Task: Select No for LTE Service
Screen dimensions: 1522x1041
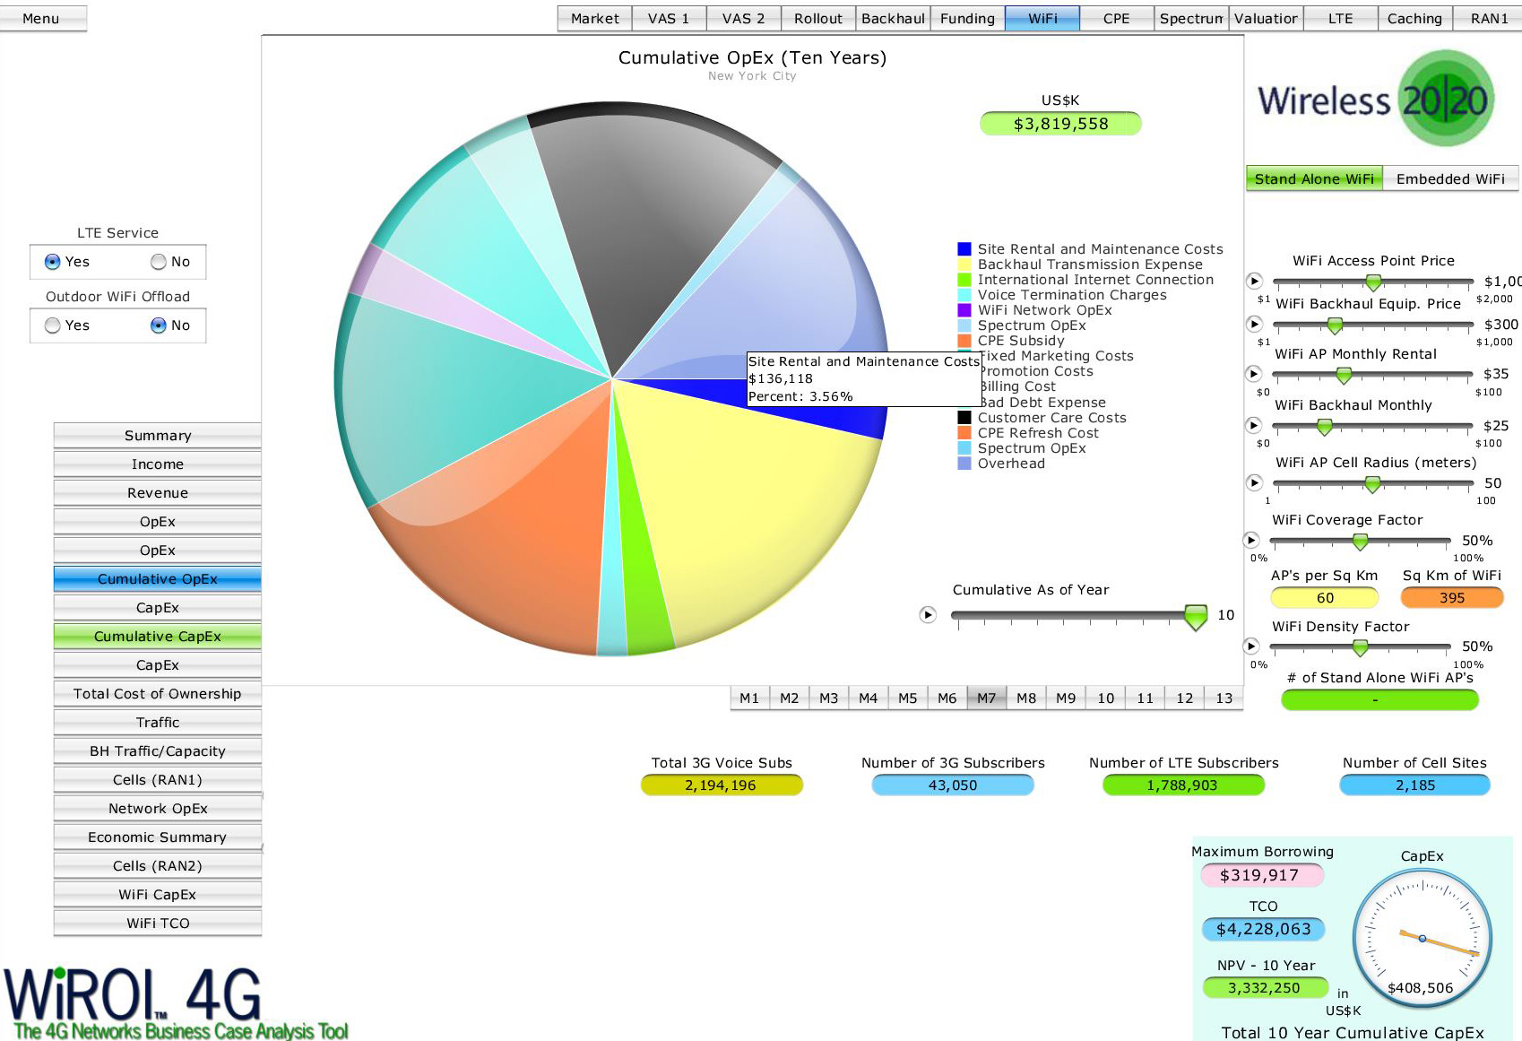Action: coord(159,262)
